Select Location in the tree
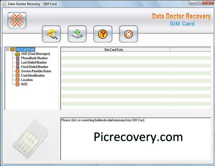This screenshot has height=166, width=215. (x=27, y=80)
